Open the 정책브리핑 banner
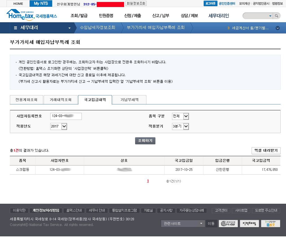This screenshot has height=242, width=286. coord(249,224)
